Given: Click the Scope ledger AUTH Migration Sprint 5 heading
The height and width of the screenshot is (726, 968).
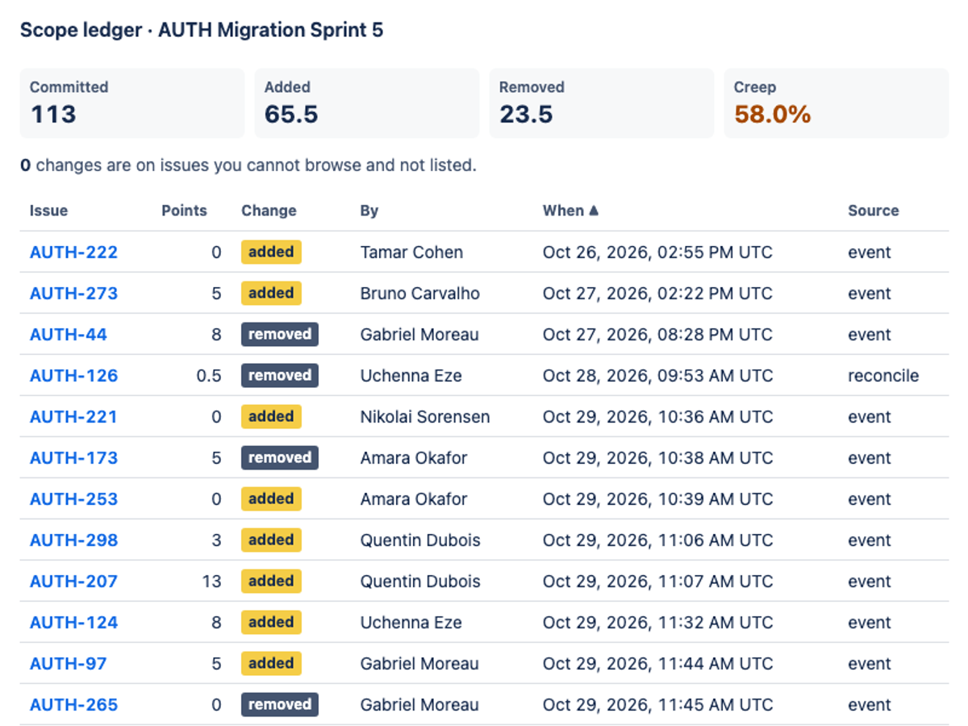Looking at the screenshot, I should tap(202, 31).
